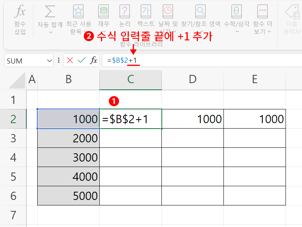Click inside the formula bar text
Screen dimensions: 302x227
pyautogui.click(x=122, y=60)
